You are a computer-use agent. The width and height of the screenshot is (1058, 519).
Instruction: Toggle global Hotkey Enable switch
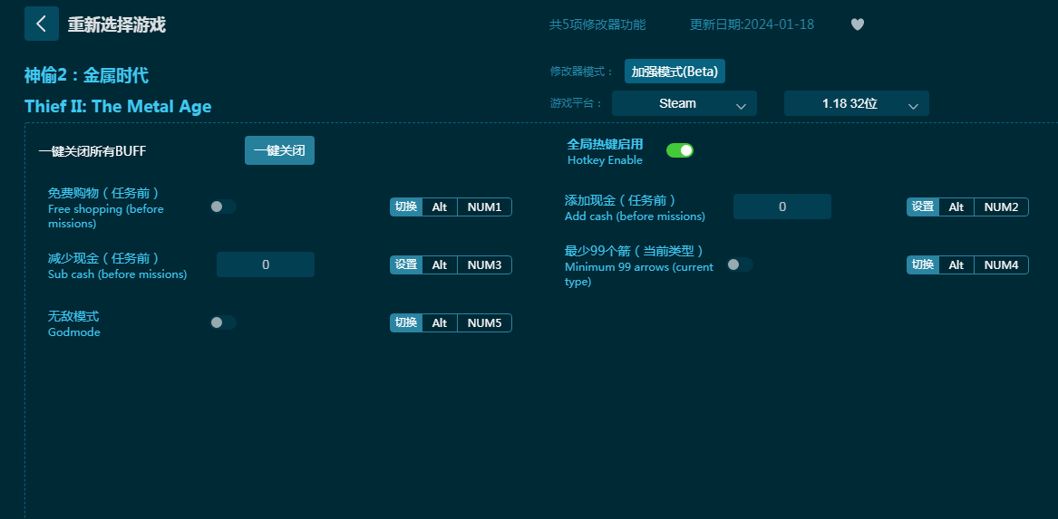tap(679, 150)
